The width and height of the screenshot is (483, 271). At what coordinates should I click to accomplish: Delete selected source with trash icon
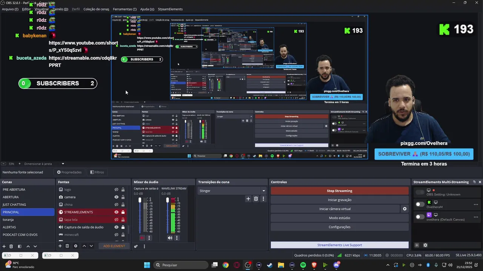coord(67,246)
